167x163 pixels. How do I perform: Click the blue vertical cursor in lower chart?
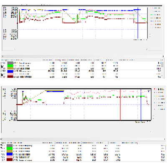tap(141, 104)
